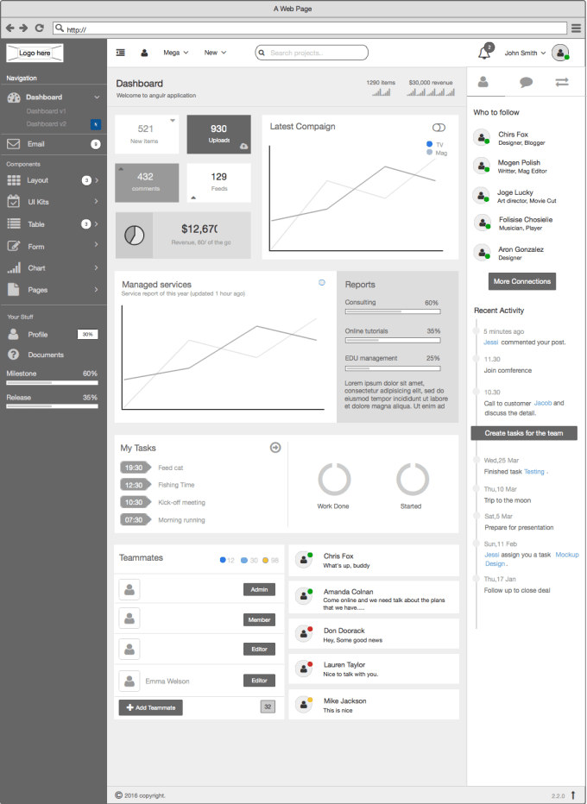Expand the Form sidebar item
The width and height of the screenshot is (587, 804).
(97, 245)
